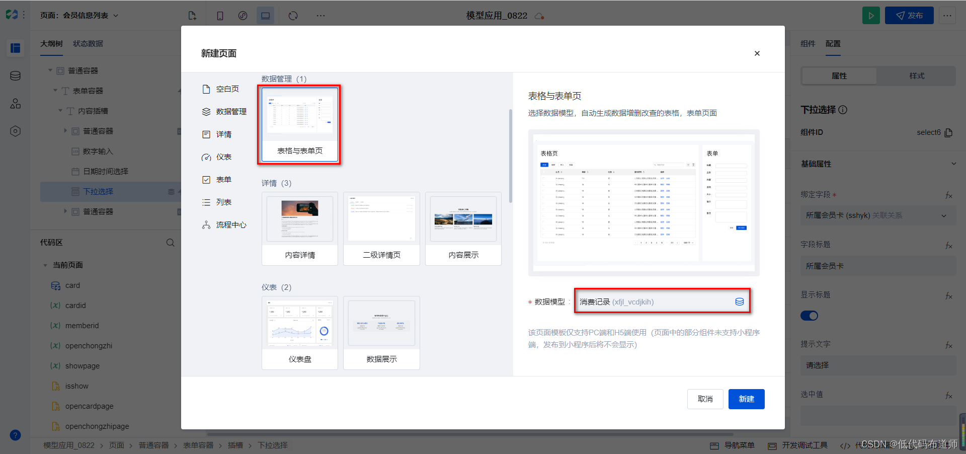966x454 pixels.
Task: Click the 数据模型 input field
Action: click(x=662, y=301)
